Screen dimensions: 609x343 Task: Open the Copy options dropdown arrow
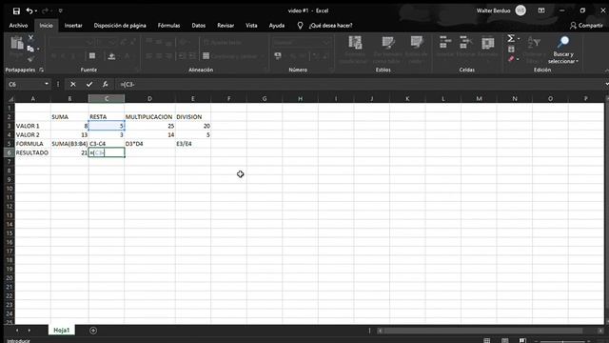tap(38, 49)
